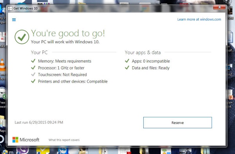
Task: Open the hamburger menu icon
Action: point(14,20)
